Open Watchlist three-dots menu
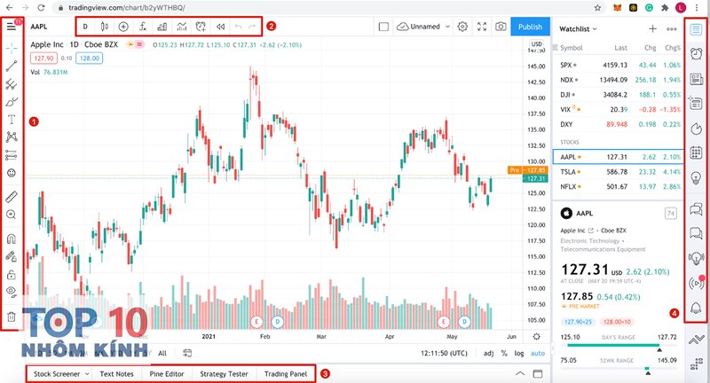This screenshot has height=383, width=710. (x=672, y=29)
